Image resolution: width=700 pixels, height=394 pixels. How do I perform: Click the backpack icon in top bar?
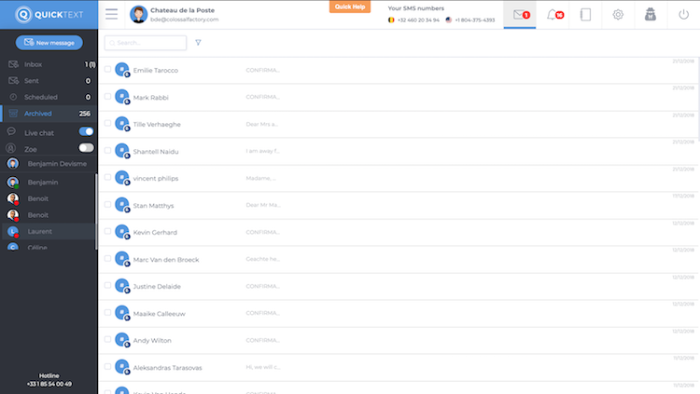(651, 15)
